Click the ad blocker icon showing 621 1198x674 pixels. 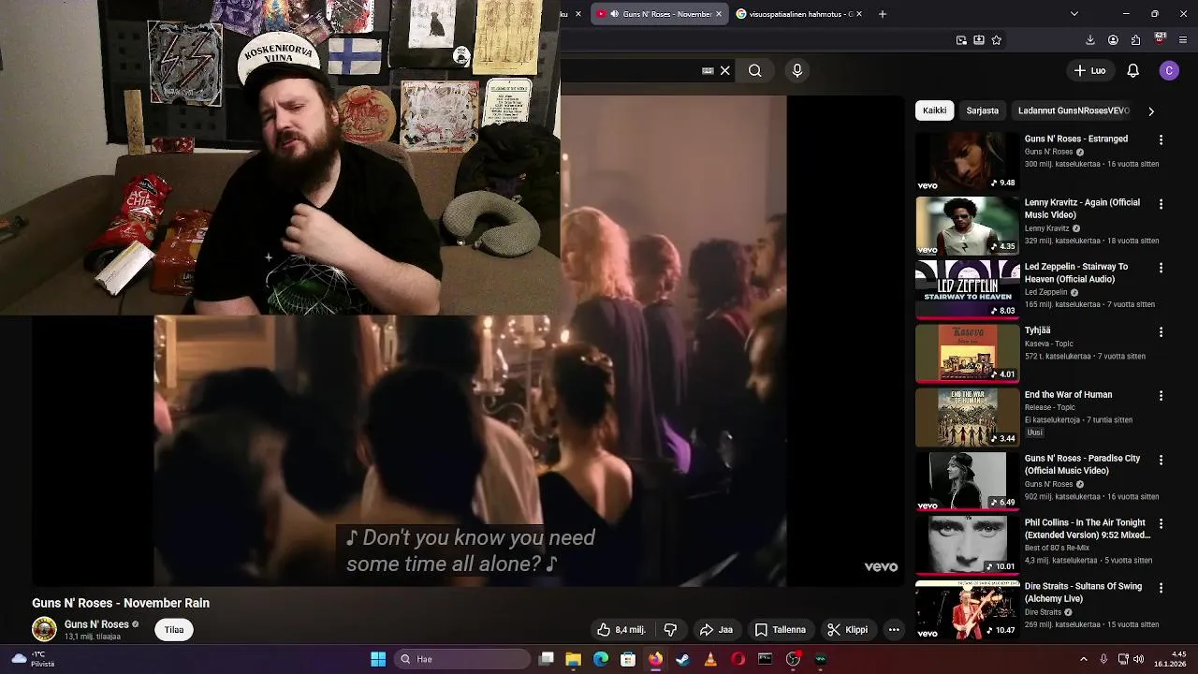tap(1160, 39)
